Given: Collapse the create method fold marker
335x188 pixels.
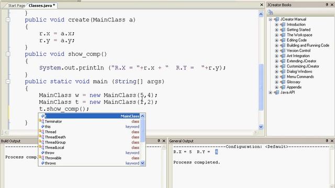Looking at the screenshot, I should (8, 20).
